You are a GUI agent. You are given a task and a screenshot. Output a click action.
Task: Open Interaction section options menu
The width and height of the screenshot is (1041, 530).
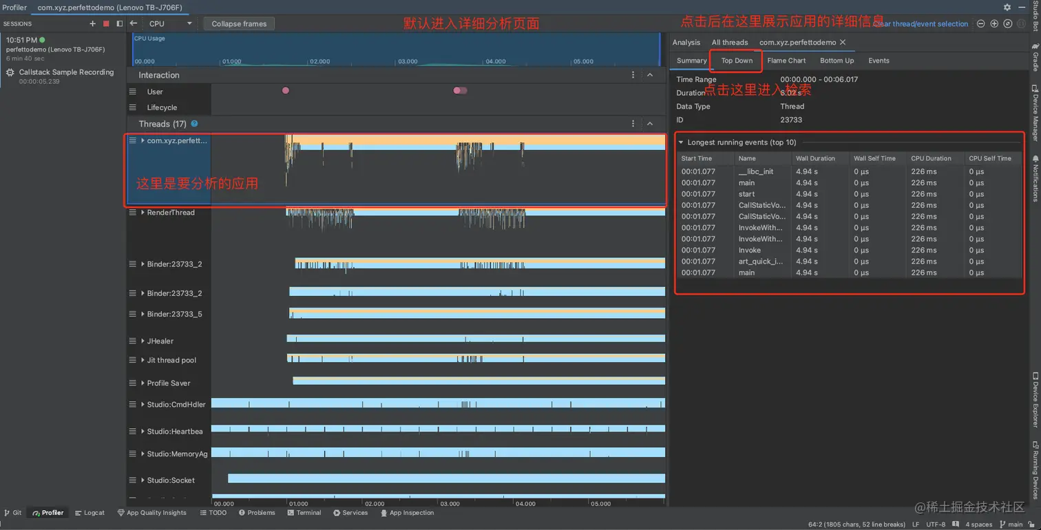pyautogui.click(x=633, y=75)
